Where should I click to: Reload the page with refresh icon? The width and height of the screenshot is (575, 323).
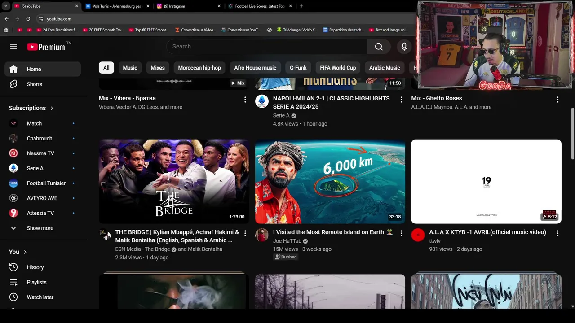(x=28, y=19)
